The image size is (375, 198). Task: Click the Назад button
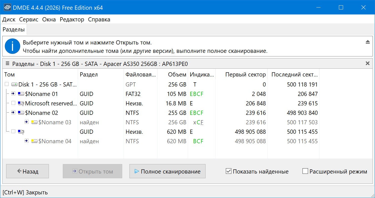pos(27,171)
